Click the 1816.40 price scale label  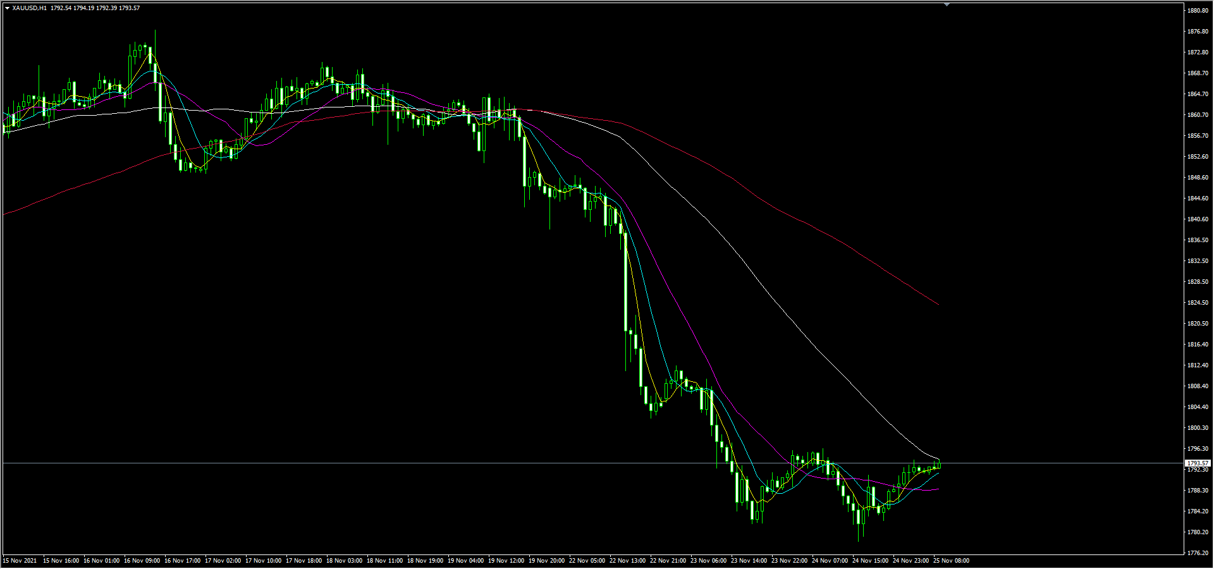tap(1198, 345)
